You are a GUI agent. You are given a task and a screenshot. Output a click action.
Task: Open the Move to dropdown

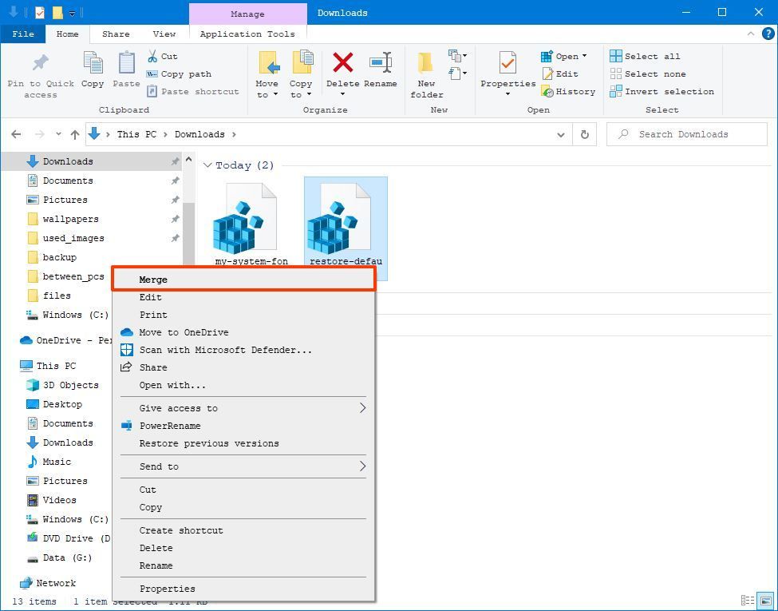point(267,76)
